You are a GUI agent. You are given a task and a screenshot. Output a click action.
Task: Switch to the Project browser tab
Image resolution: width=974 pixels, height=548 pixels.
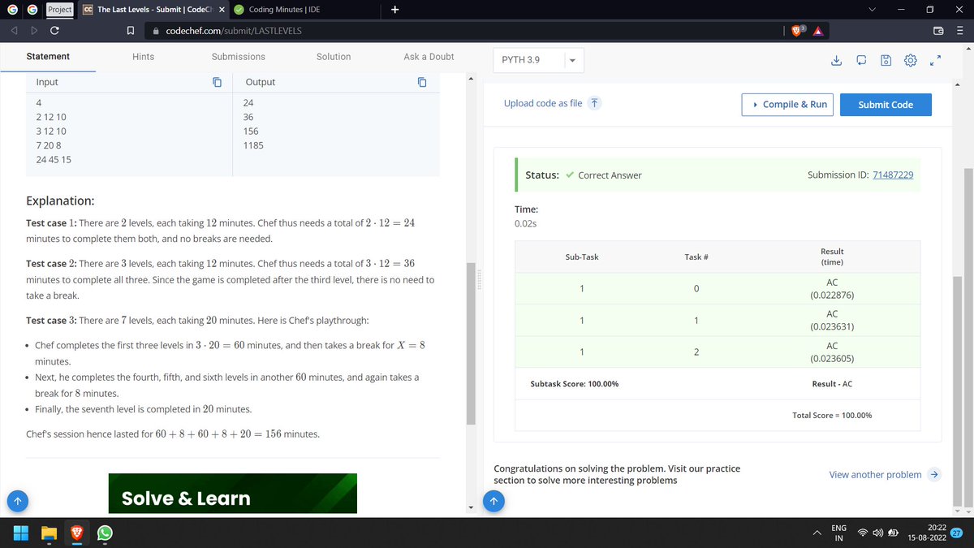coord(59,10)
